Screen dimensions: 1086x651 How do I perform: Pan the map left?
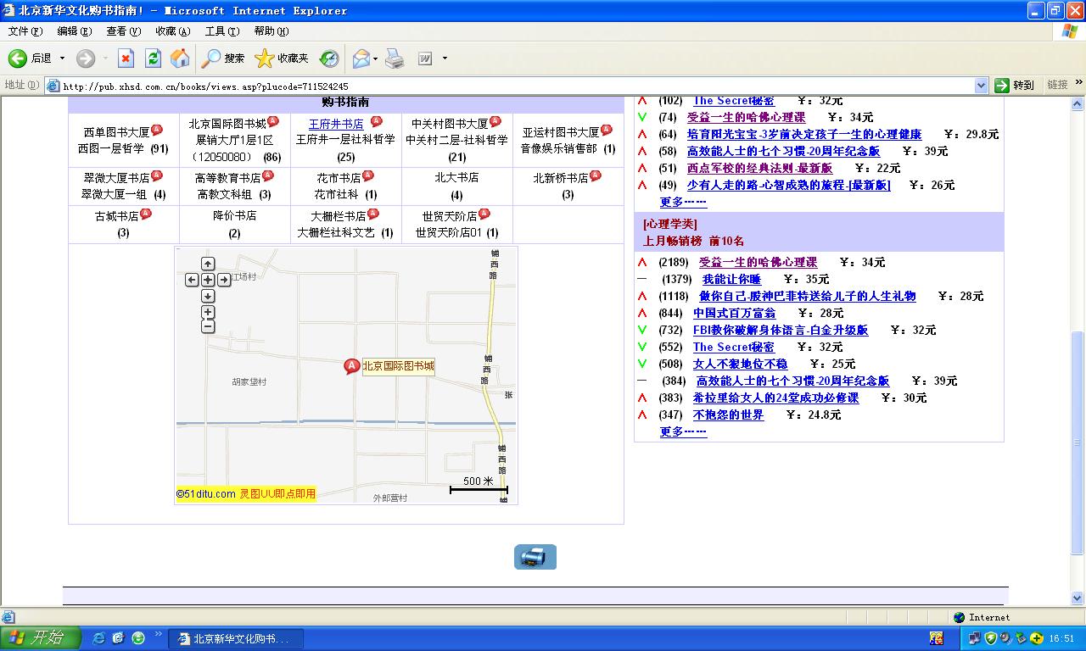point(192,280)
